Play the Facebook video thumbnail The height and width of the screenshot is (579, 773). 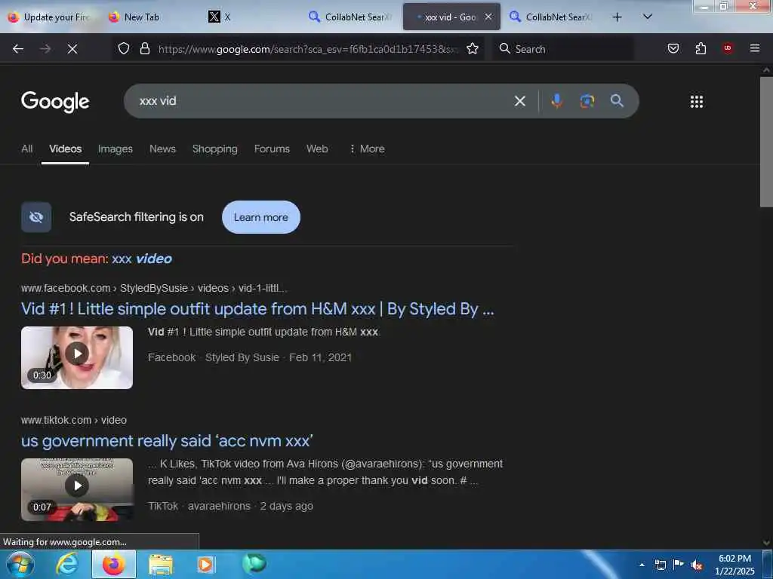click(77, 357)
